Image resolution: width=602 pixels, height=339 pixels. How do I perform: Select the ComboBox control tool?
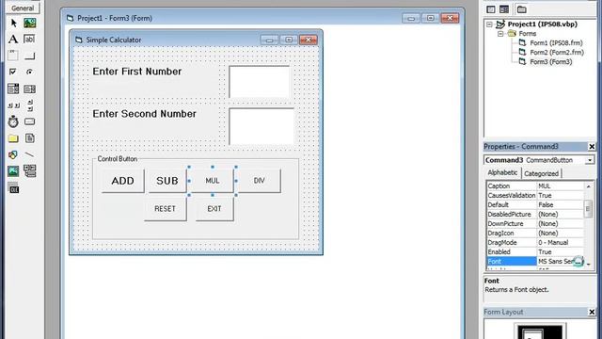point(13,89)
